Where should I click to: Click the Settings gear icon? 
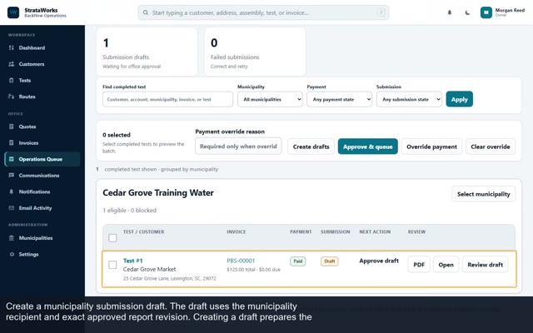coord(12,255)
